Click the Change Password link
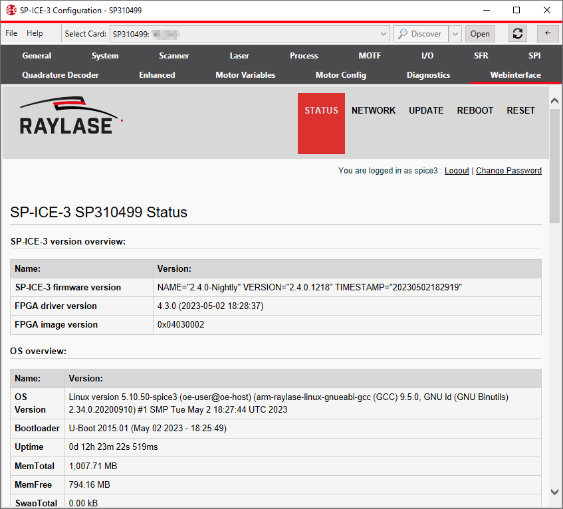The image size is (563, 509). pyautogui.click(x=508, y=171)
